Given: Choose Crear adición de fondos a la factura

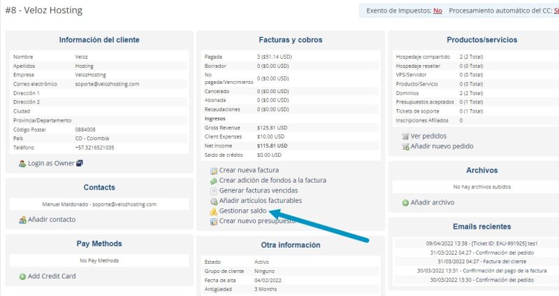Looking at the screenshot, I should pos(273,180).
